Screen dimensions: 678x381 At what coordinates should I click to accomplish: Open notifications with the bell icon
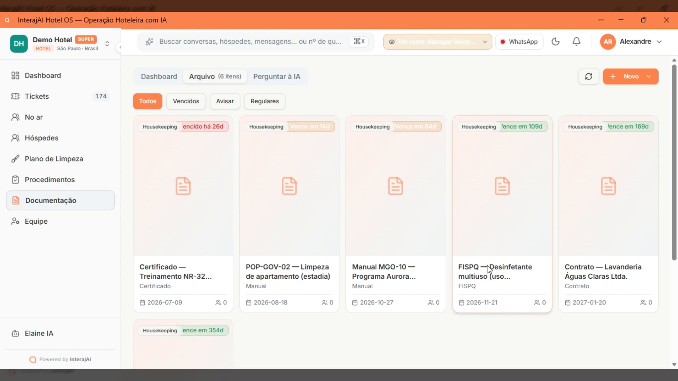(576, 42)
